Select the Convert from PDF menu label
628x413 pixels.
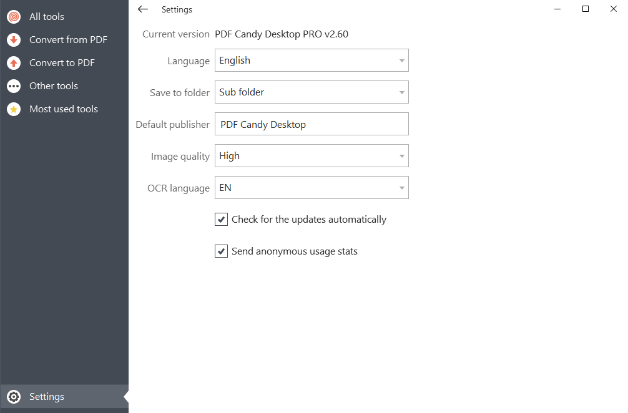[68, 40]
